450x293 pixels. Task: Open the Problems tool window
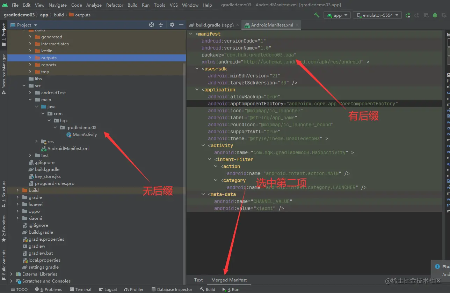[49, 290]
